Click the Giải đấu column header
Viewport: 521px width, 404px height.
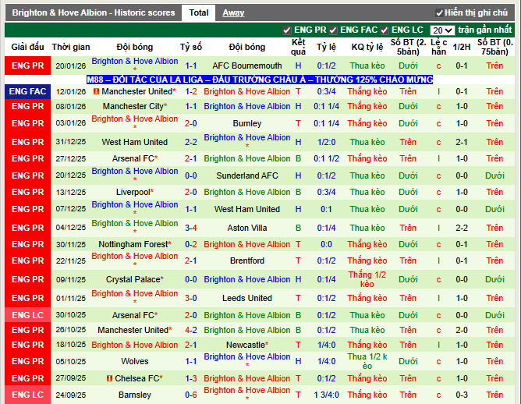(27, 47)
